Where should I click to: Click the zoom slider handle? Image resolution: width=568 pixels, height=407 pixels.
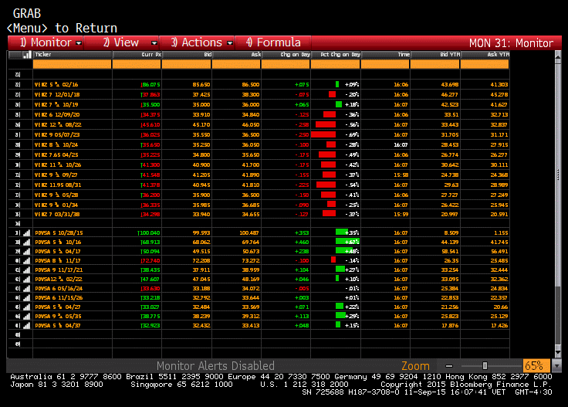[x=485, y=366]
